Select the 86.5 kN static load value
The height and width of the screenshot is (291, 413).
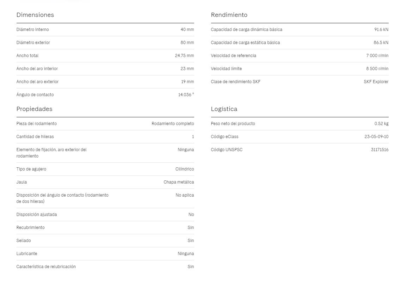coord(381,43)
